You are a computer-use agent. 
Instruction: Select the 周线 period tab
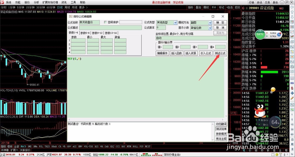(x=67, y=8)
